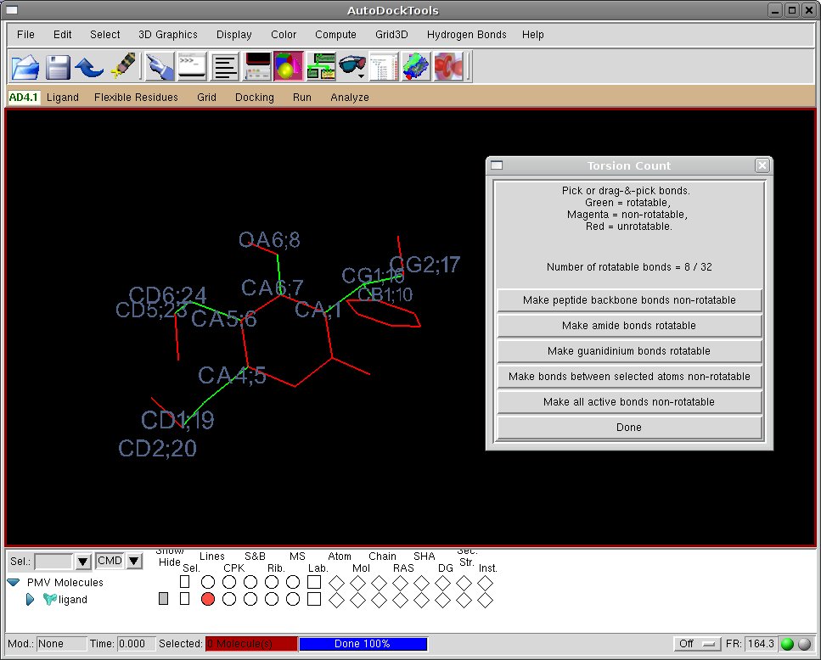Click the Done 100% progress bar
Screen dimensions: 821x660
point(363,644)
